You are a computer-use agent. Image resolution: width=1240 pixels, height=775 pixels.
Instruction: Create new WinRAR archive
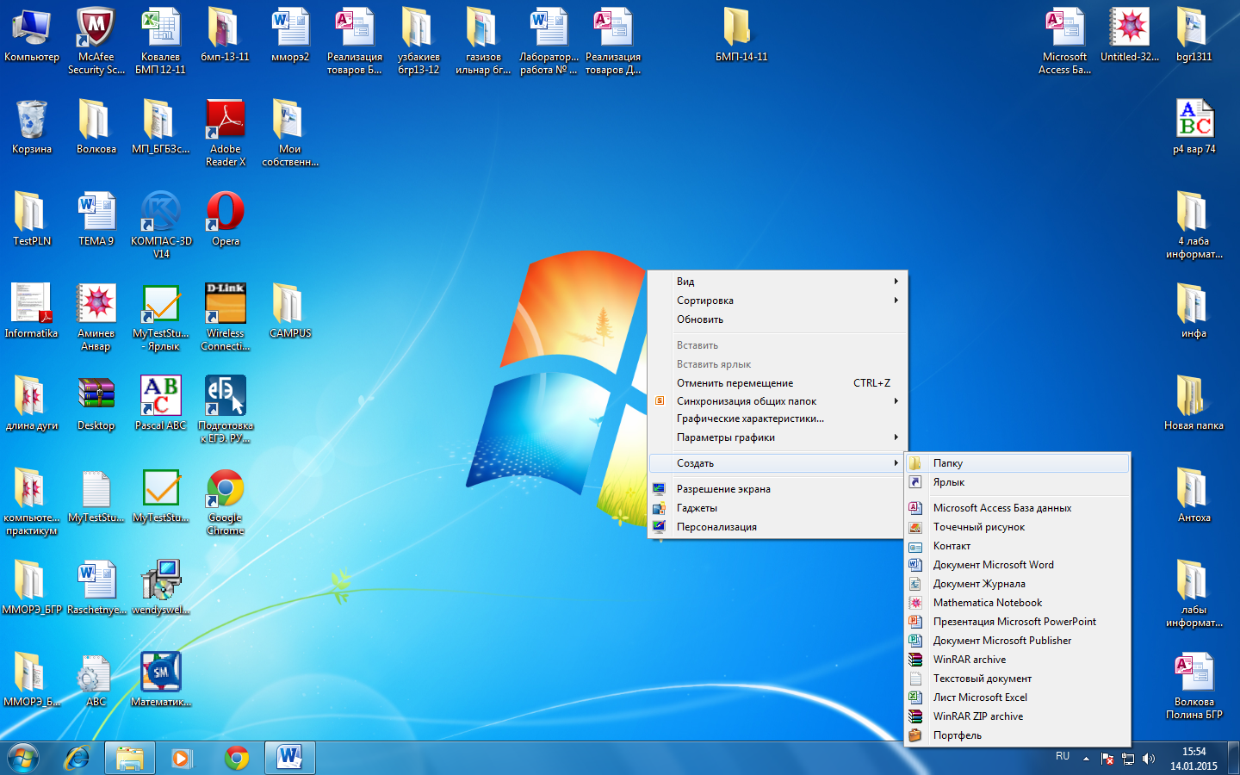(1017, 660)
